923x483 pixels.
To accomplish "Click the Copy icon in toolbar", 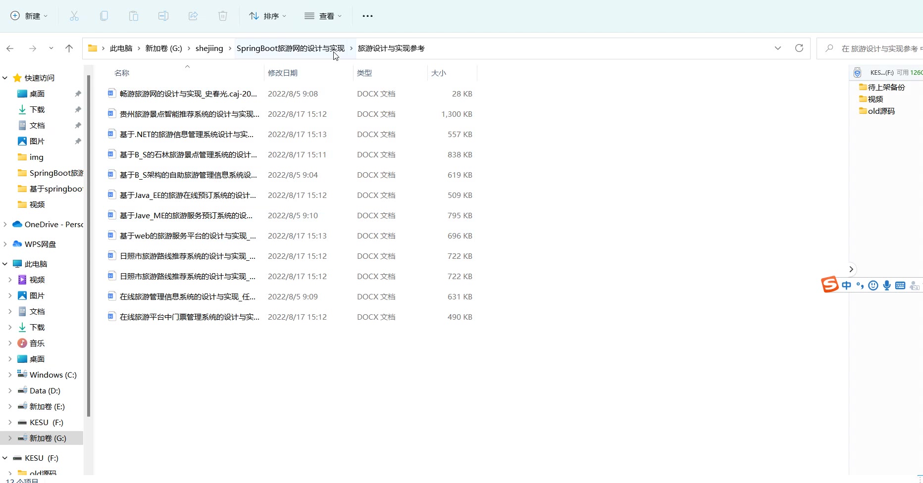I will pyautogui.click(x=104, y=16).
